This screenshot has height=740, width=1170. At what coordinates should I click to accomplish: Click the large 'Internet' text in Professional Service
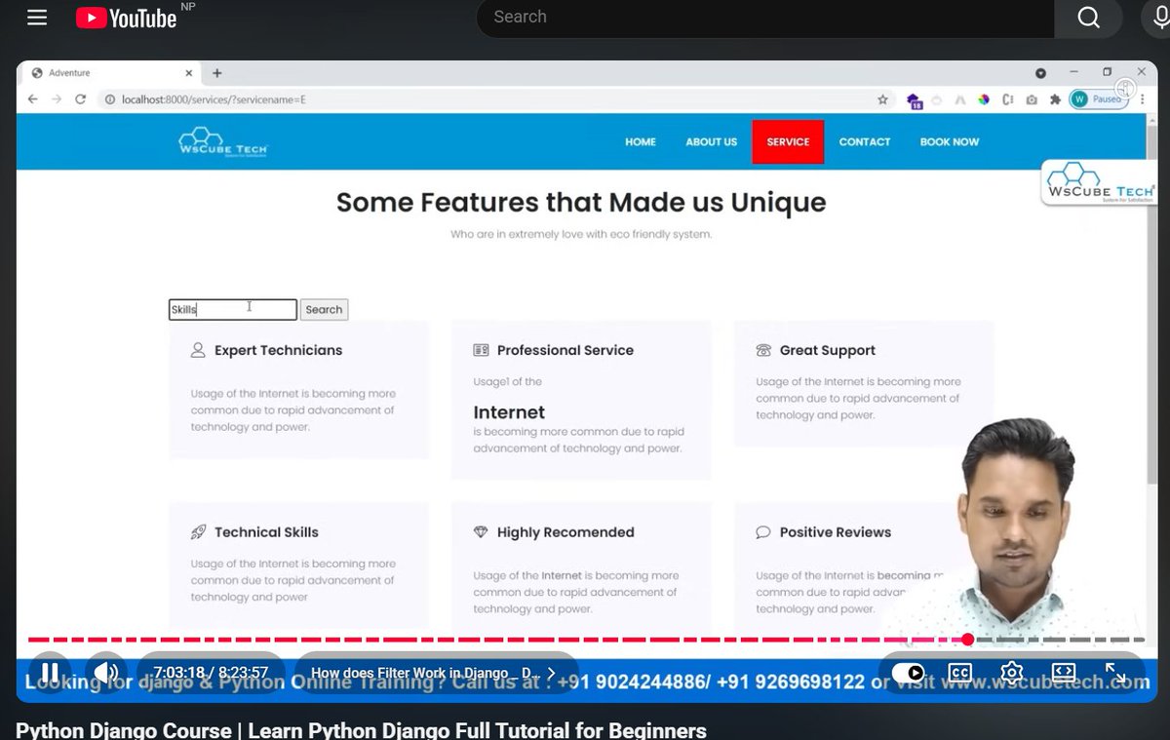509,412
